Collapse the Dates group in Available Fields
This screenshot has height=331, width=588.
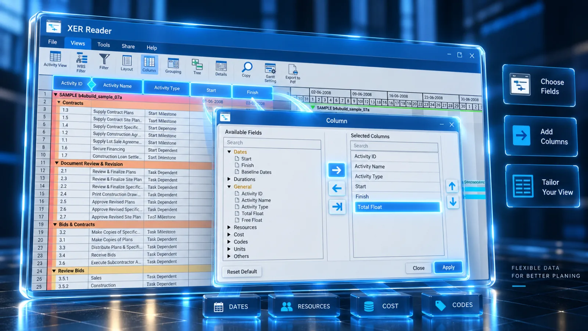pos(229,152)
